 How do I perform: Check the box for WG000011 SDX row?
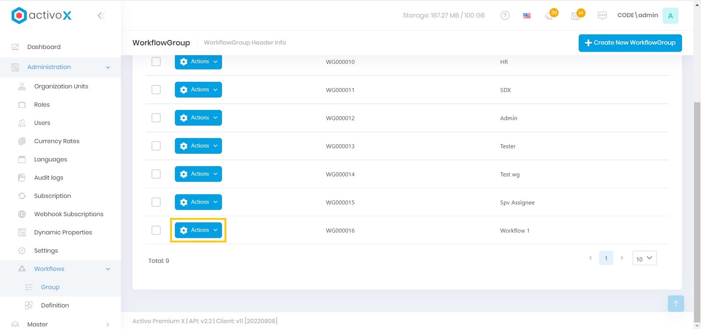[x=156, y=90]
